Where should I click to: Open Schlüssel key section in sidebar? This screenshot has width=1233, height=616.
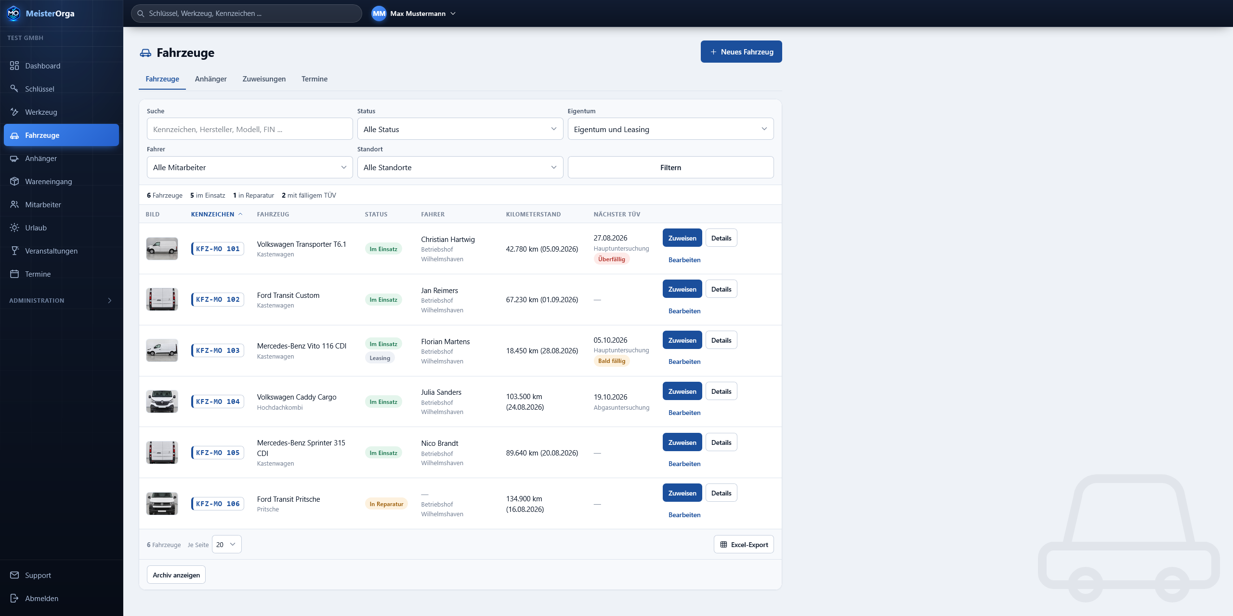click(61, 89)
